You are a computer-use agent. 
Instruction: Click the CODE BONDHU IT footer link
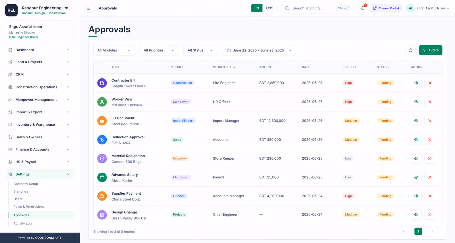pyautogui.click(x=48, y=238)
